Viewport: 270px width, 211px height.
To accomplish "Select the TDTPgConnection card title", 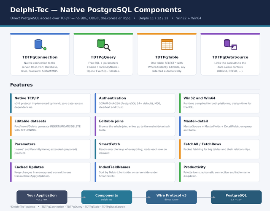I will click(40, 57).
